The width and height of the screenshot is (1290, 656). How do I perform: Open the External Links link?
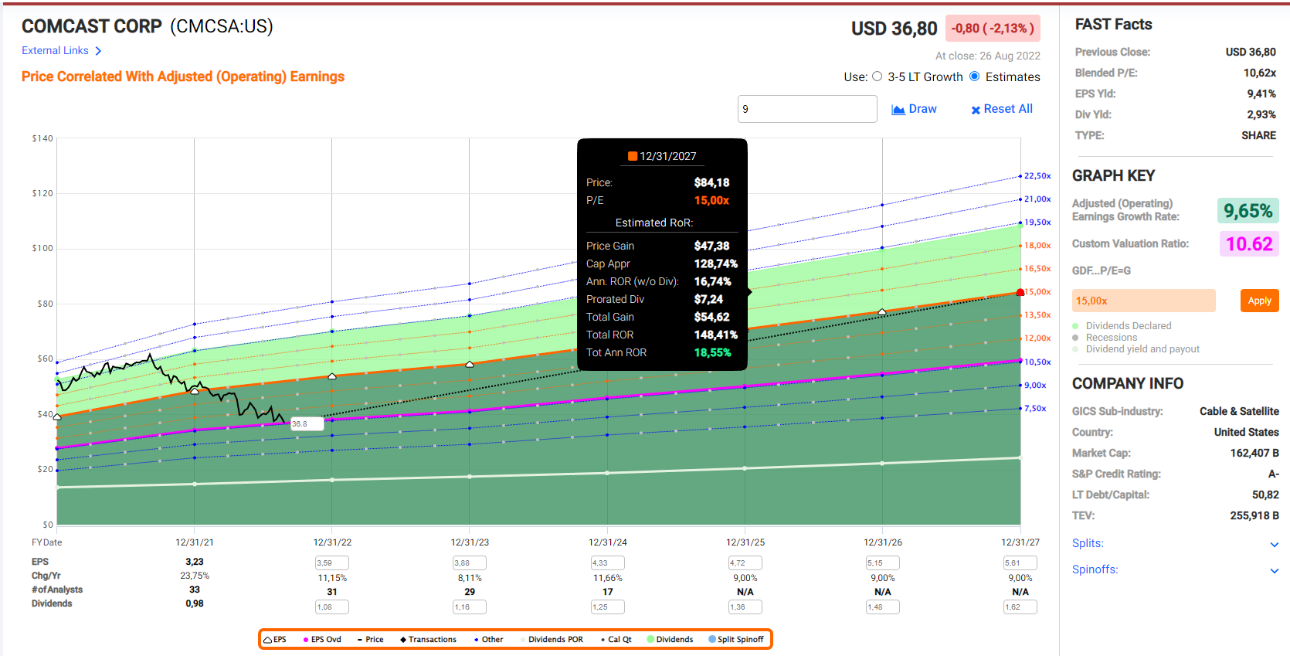(55, 51)
